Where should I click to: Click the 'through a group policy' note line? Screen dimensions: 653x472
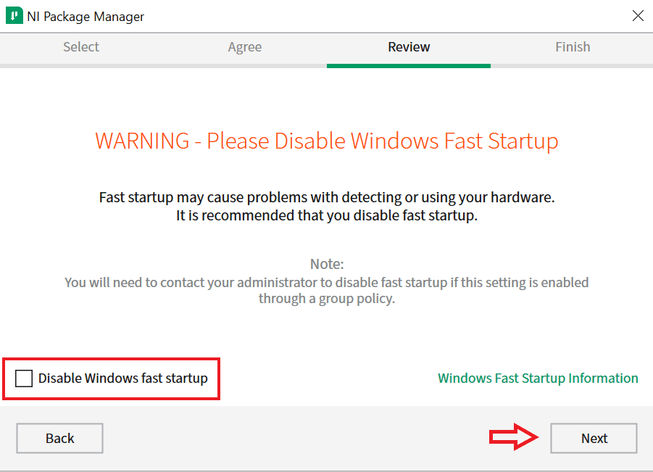(x=326, y=299)
